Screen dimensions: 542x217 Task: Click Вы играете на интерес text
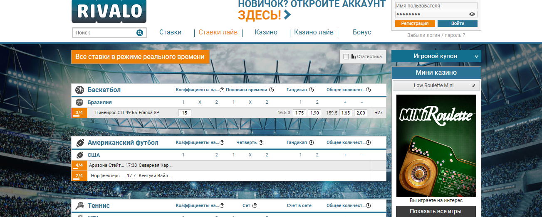pyautogui.click(x=436, y=200)
